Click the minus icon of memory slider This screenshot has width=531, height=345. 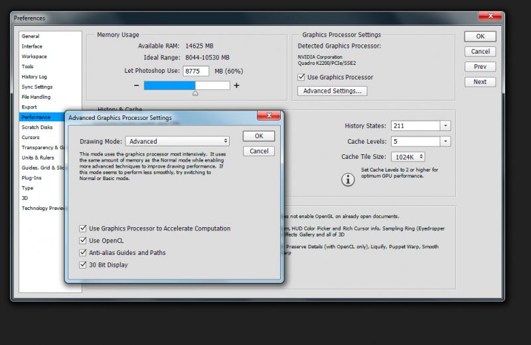(136, 86)
